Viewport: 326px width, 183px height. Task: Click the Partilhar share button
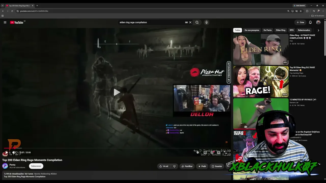[187, 166]
